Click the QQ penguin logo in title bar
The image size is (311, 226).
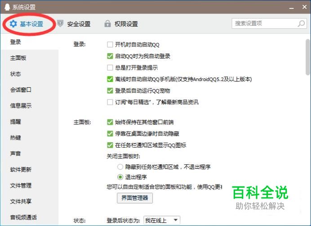(x=7, y=7)
